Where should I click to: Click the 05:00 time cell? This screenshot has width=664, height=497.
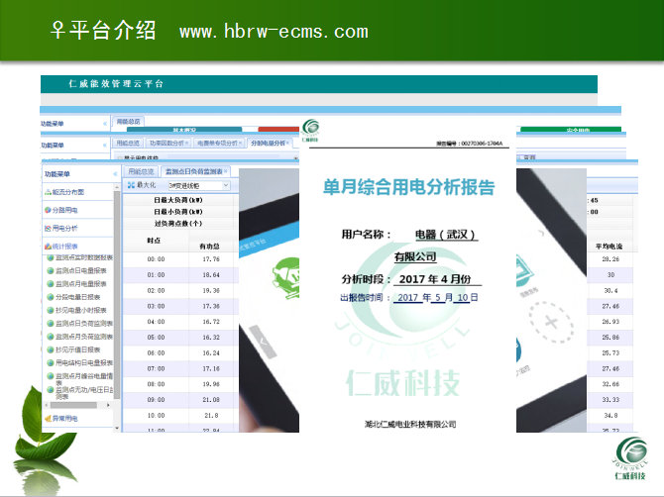pos(156,338)
